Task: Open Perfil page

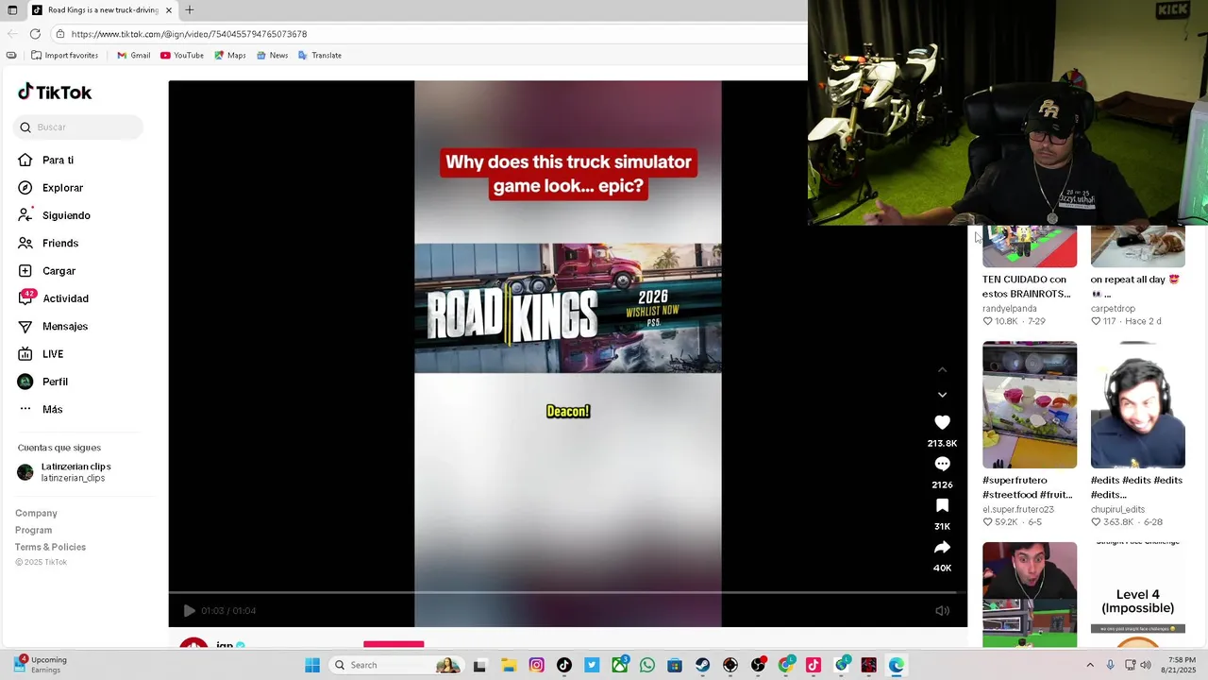Action: pos(55,382)
